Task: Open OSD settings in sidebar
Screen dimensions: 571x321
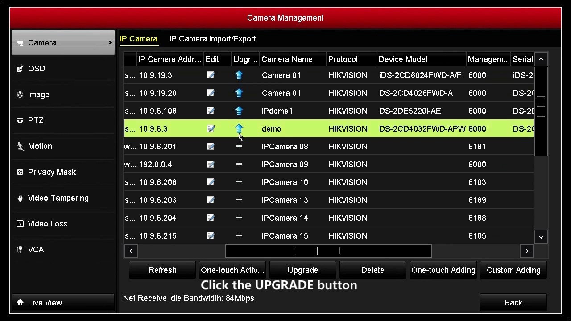Action: pos(63,69)
